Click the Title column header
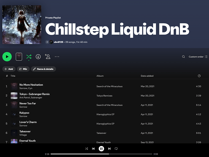Screen dimensions: 209x157 tap(13, 76)
